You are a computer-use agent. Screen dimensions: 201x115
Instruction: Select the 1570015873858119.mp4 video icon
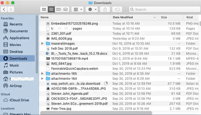pos(48,58)
